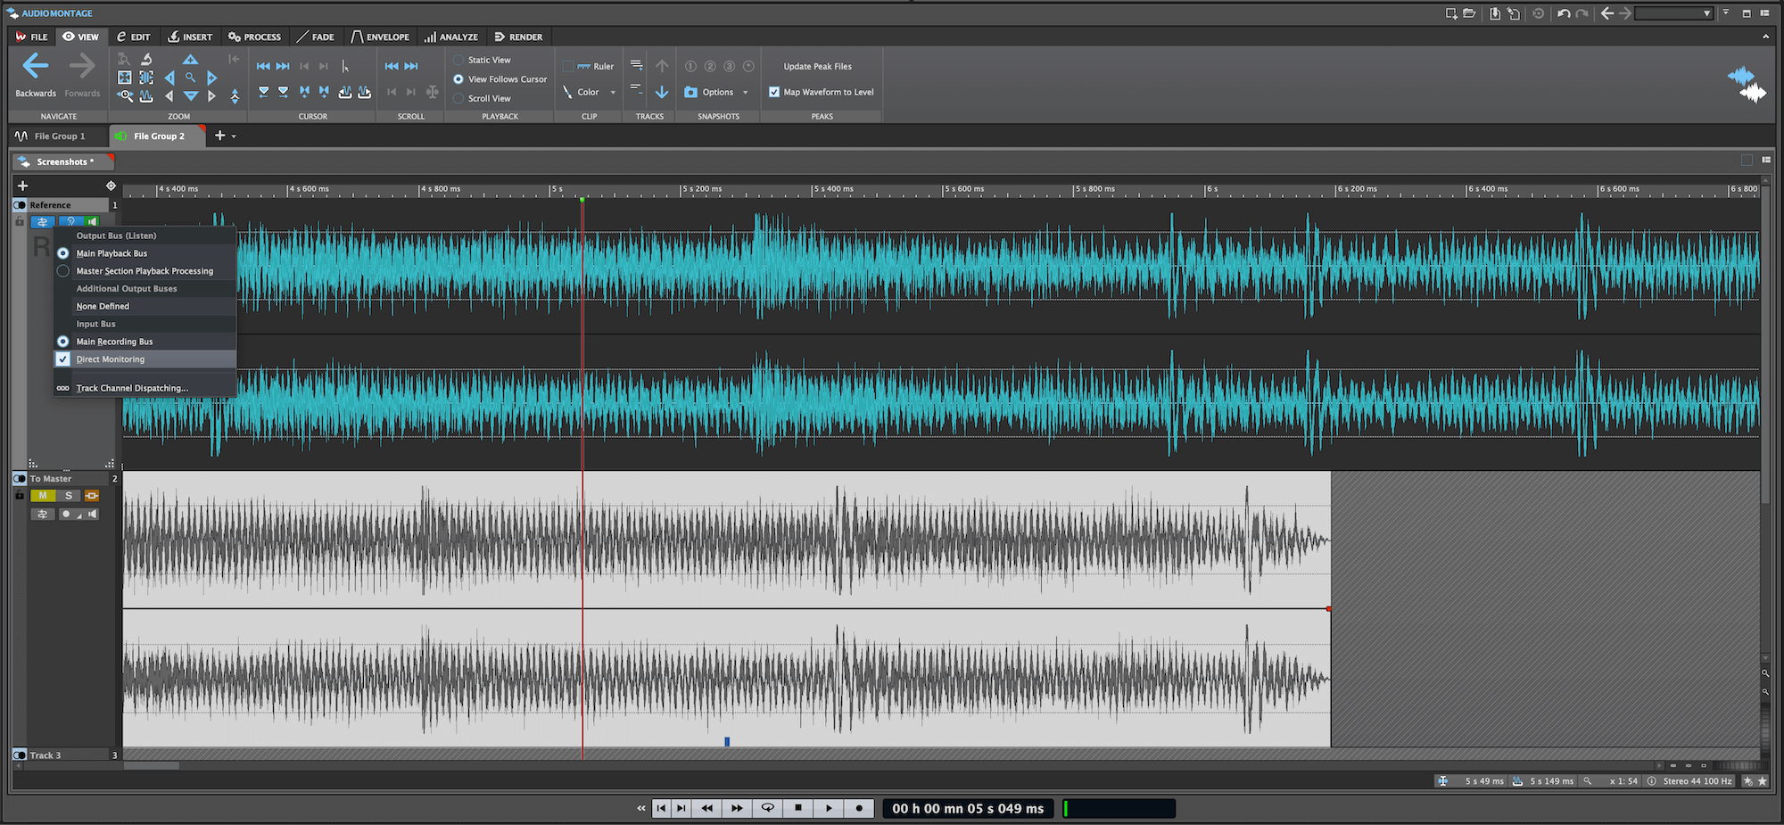Click the timecode display 00 h 00 mn 05 s
The image size is (1784, 825).
pyautogui.click(x=968, y=809)
